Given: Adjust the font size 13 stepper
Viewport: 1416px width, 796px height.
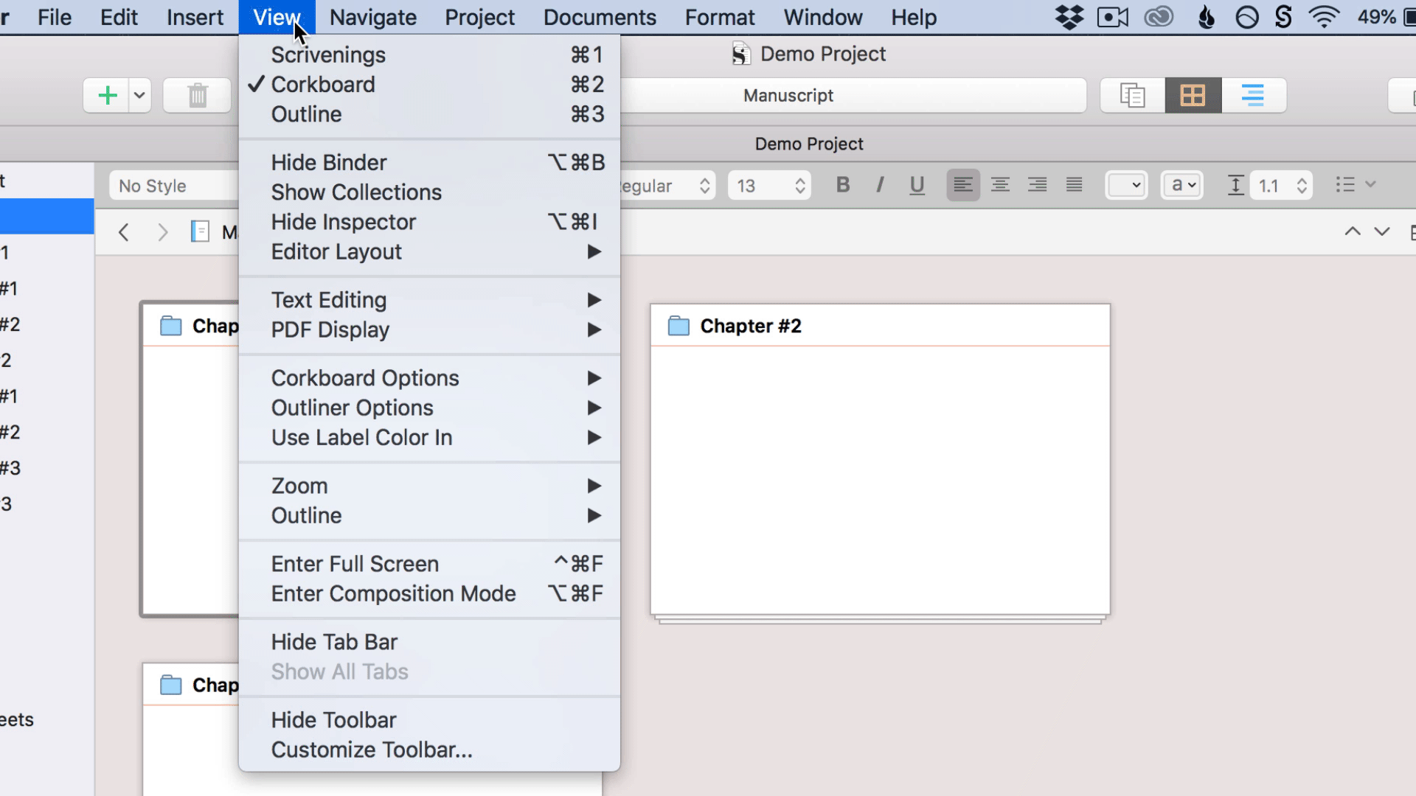Looking at the screenshot, I should pos(799,186).
